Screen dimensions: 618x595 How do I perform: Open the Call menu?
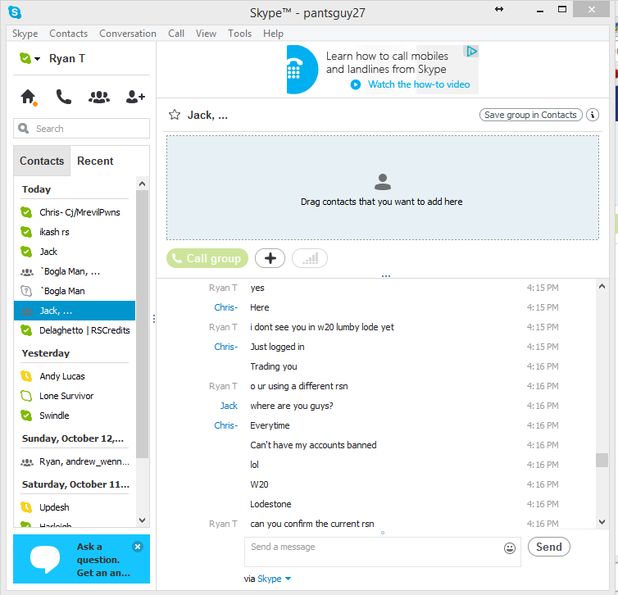176,34
